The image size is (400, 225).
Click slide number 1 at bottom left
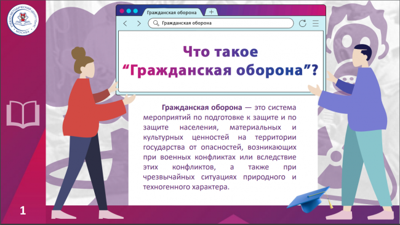(23, 210)
